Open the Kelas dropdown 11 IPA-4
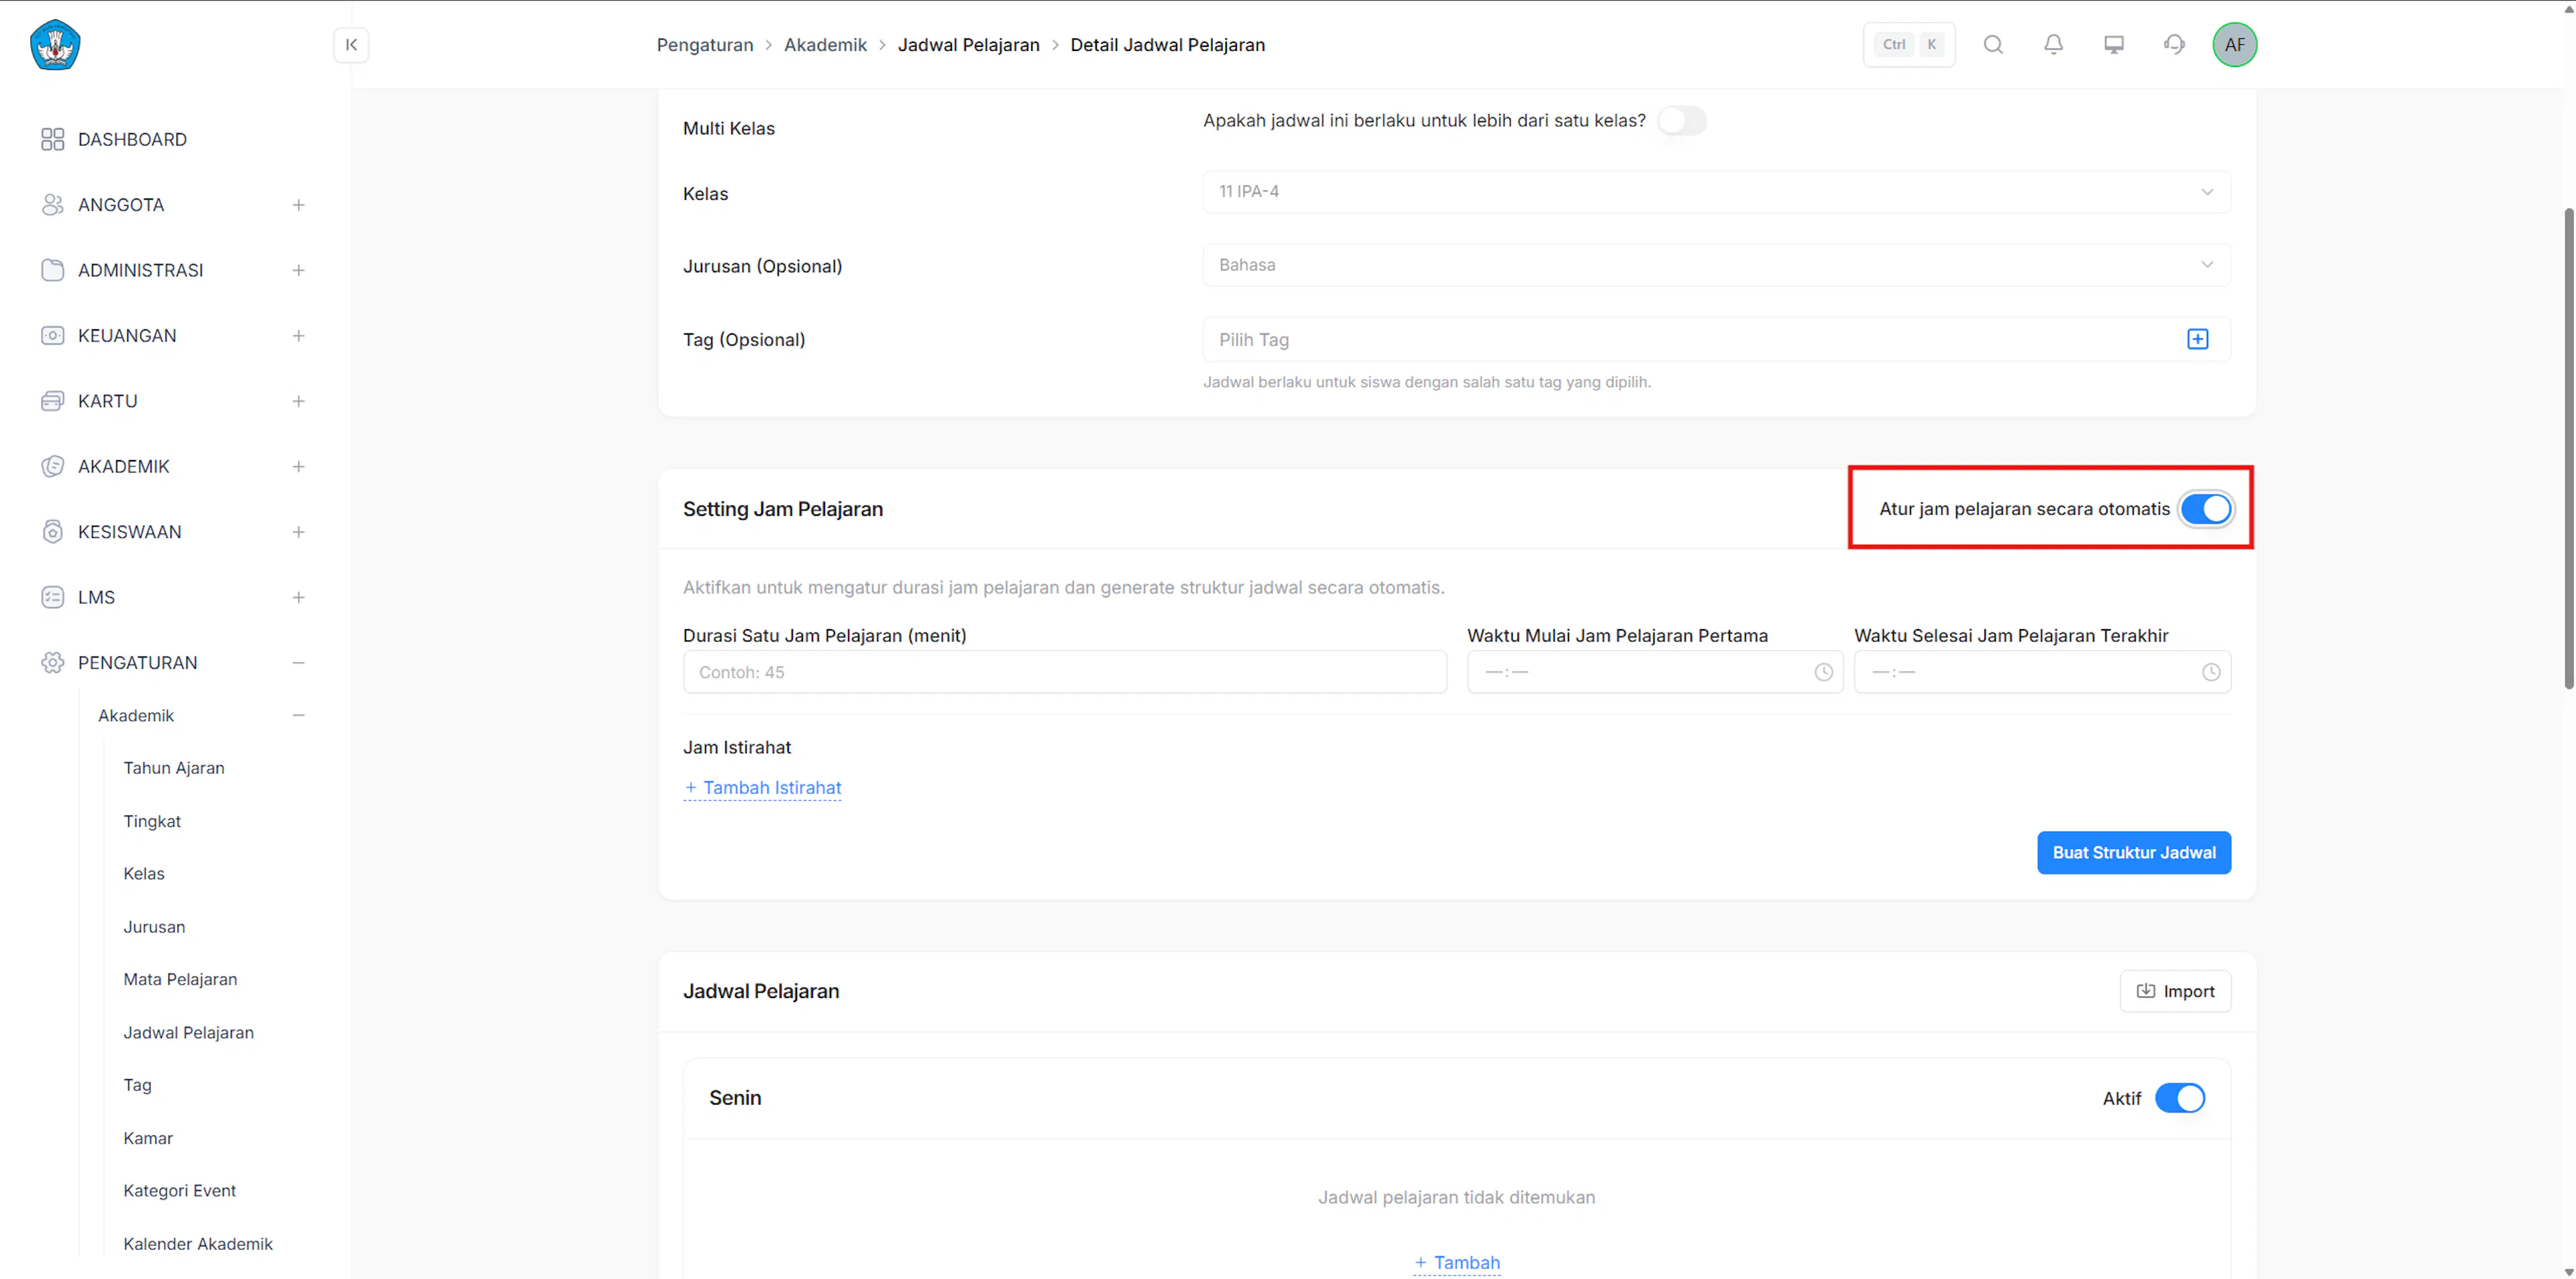2576x1279 pixels. (x=1716, y=191)
